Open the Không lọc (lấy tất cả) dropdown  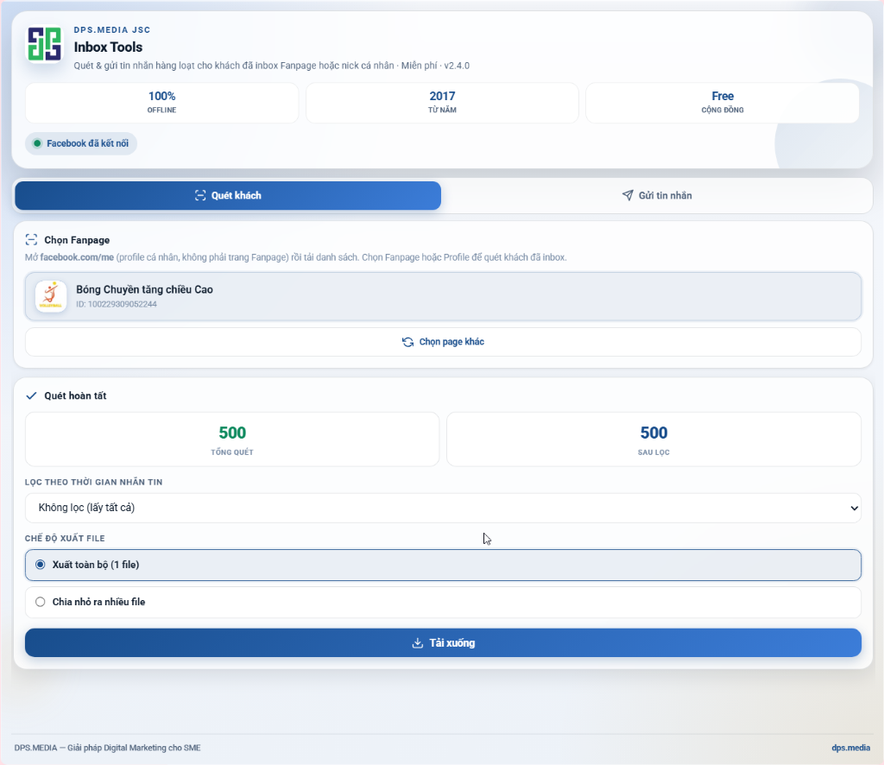[443, 508]
